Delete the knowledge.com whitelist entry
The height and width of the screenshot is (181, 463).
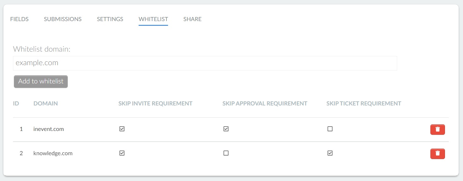[x=437, y=154]
